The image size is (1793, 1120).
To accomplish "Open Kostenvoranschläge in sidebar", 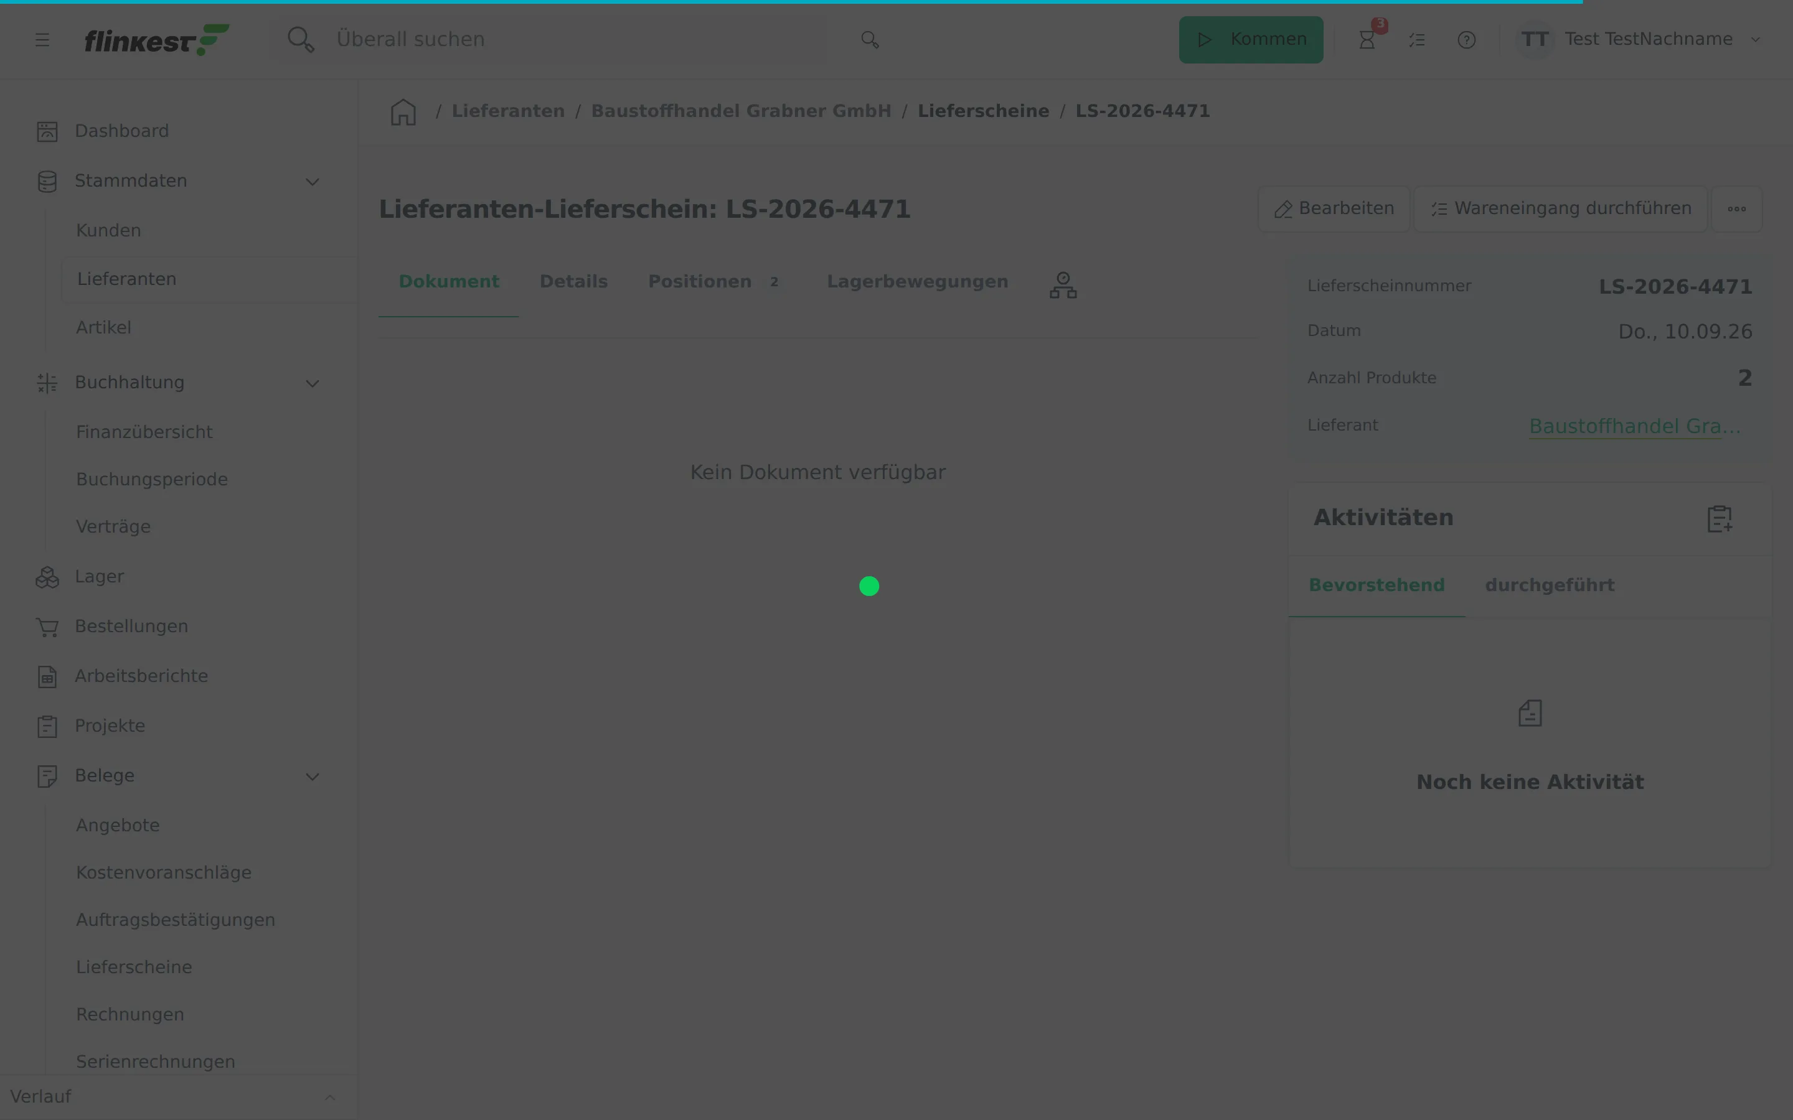I will click(x=164, y=872).
